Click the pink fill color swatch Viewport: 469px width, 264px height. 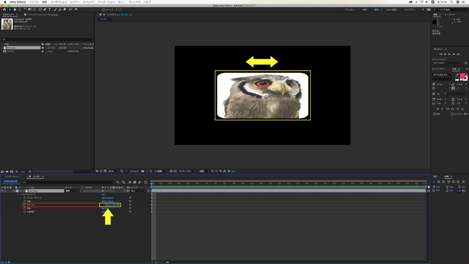tap(464, 75)
